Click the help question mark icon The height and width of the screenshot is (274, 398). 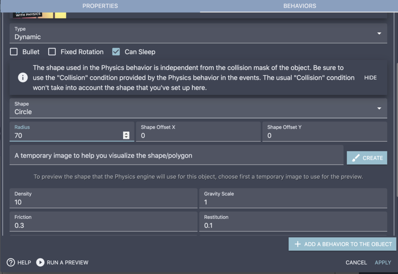tap(10, 262)
